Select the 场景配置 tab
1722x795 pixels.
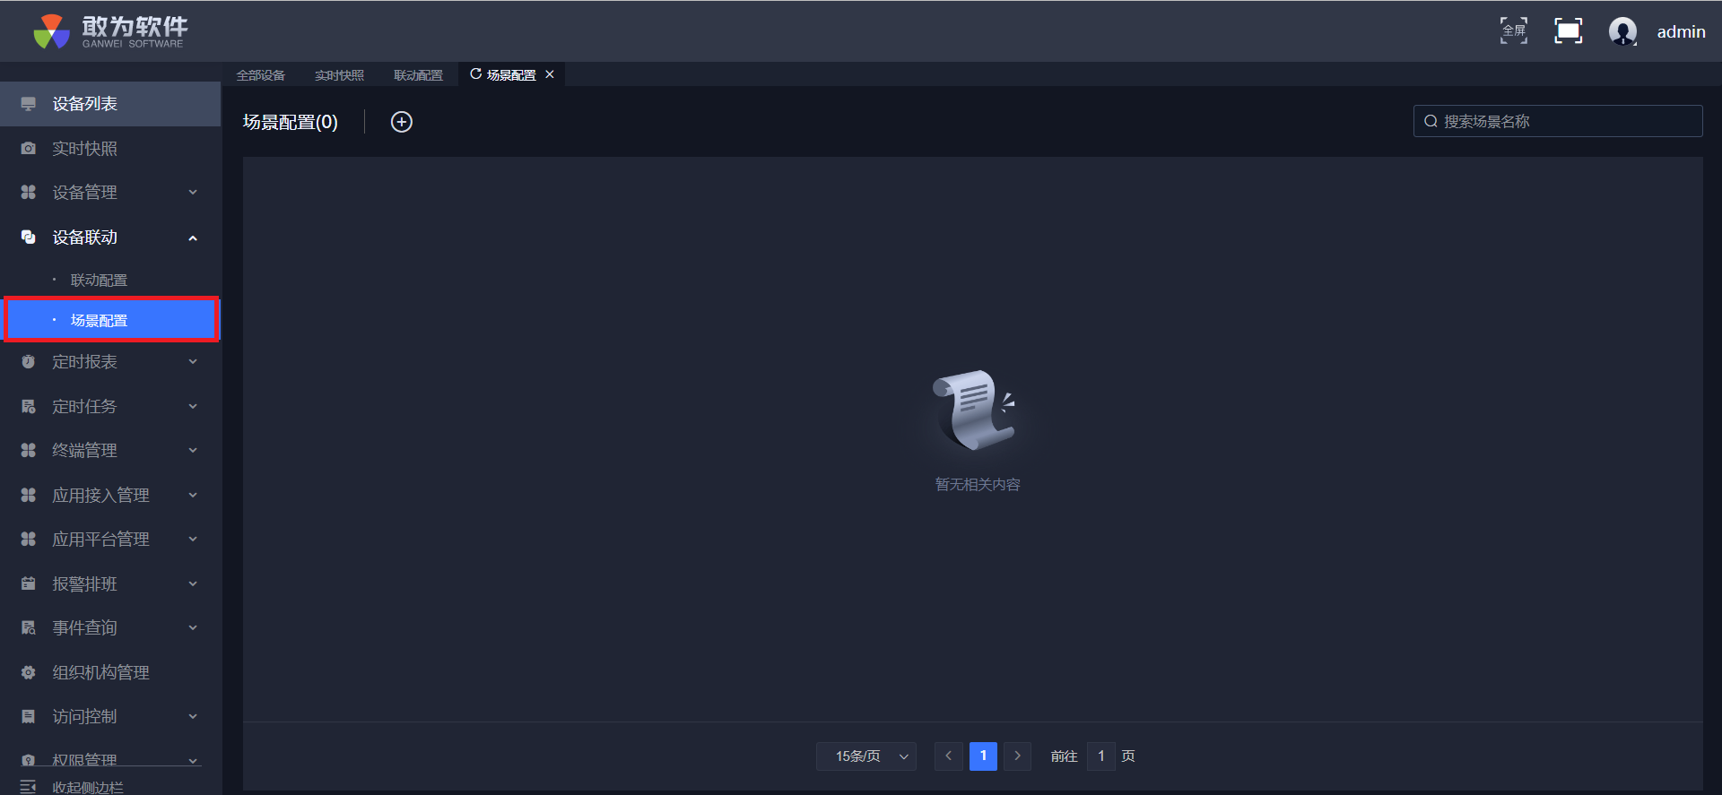(x=511, y=75)
